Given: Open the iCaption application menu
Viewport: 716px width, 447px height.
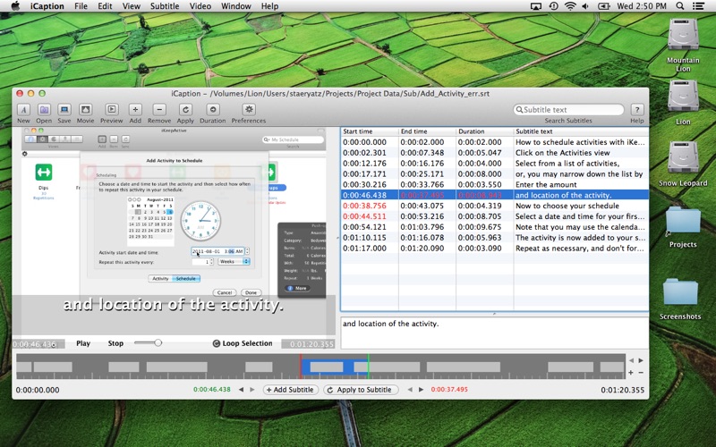Looking at the screenshot, I should click(47, 6).
